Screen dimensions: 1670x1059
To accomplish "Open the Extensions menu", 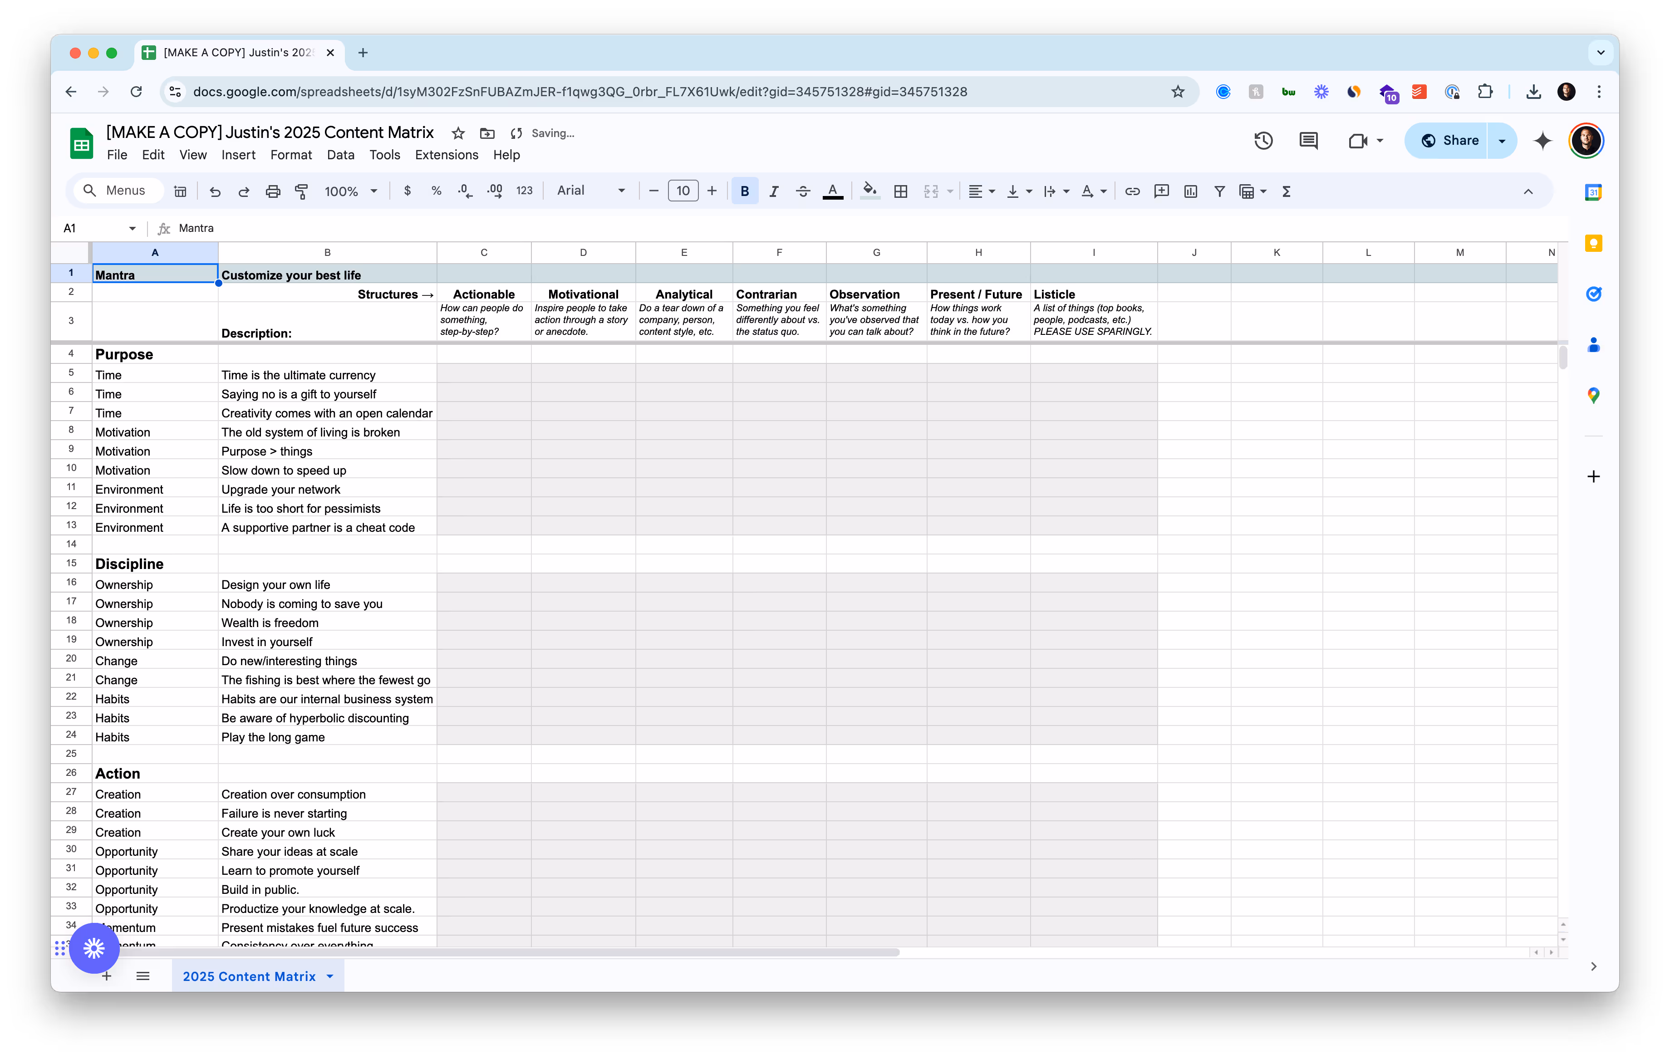I will pyautogui.click(x=446, y=155).
